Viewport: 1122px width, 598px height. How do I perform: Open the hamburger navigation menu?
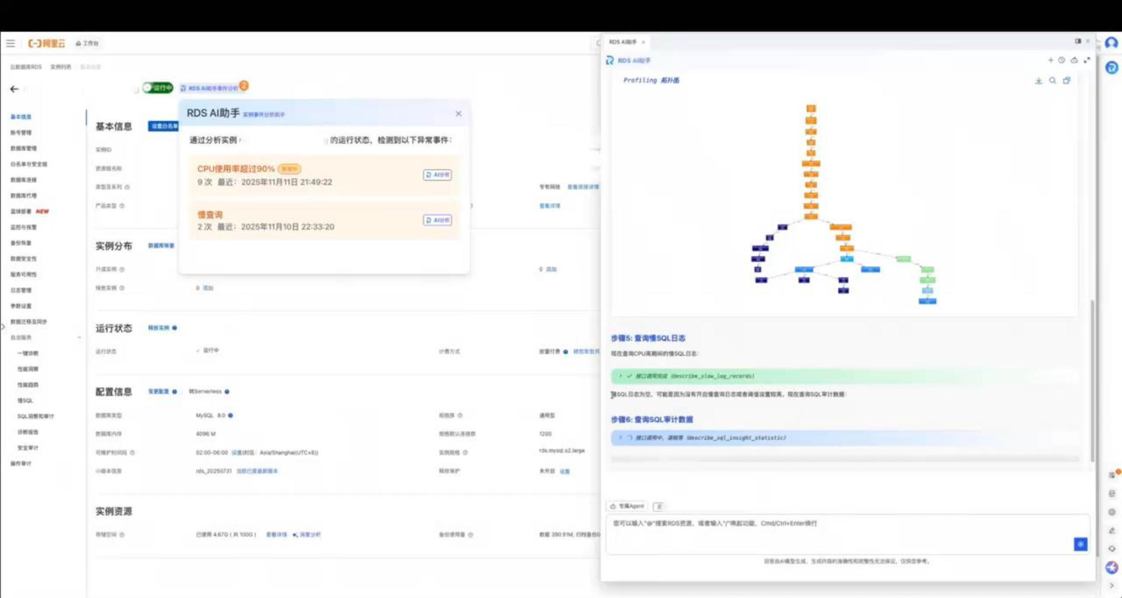[11, 43]
